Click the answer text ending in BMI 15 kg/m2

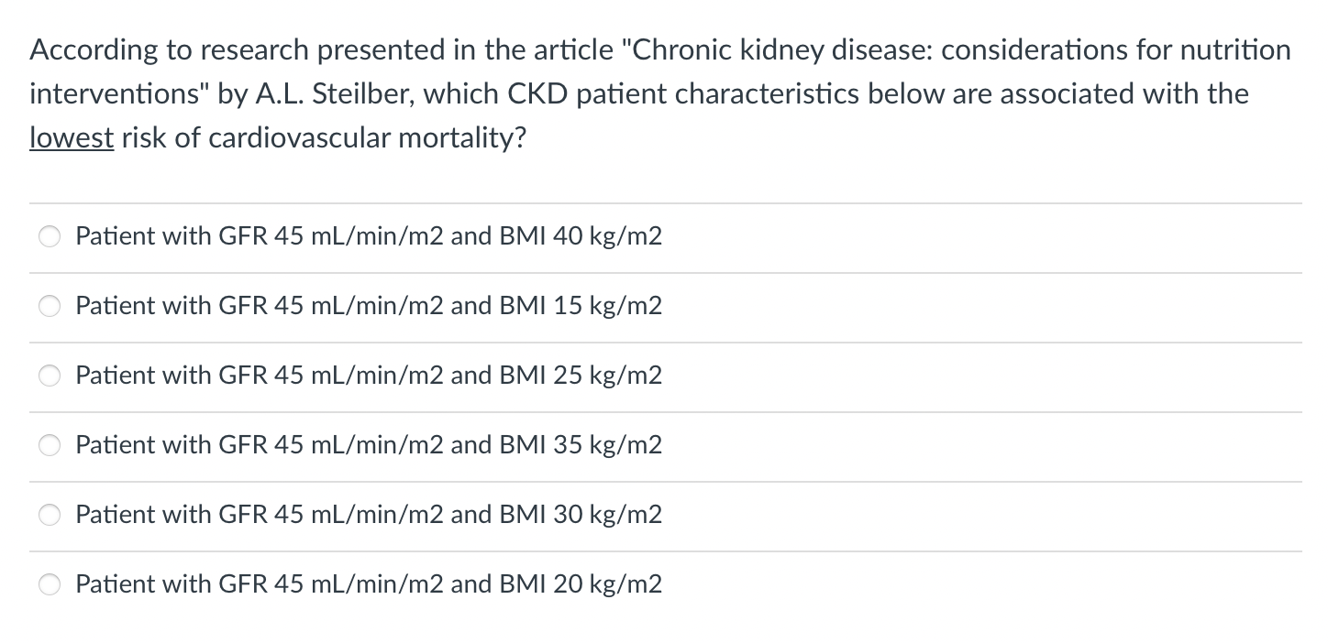(x=368, y=306)
